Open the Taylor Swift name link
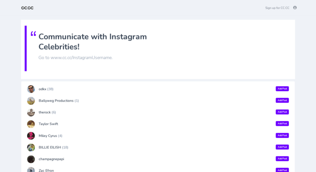 tap(48, 124)
